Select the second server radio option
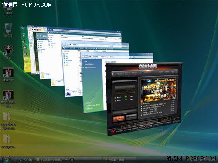Image resolution: width=218 pixels, height=163 pixels. (x=116, y=101)
